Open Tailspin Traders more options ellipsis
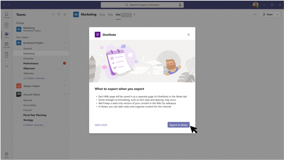The width and height of the screenshot is (284, 160). tap(64, 86)
